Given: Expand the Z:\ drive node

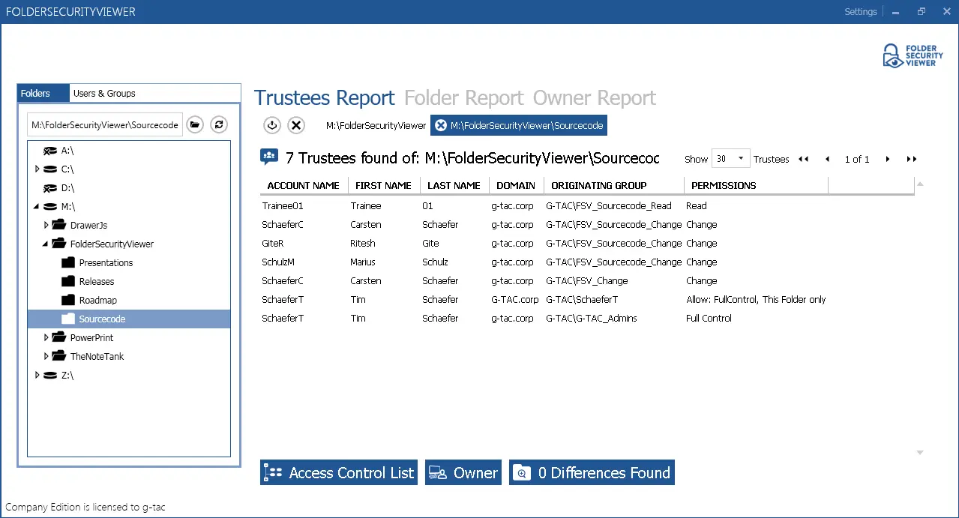Looking at the screenshot, I should pos(37,376).
